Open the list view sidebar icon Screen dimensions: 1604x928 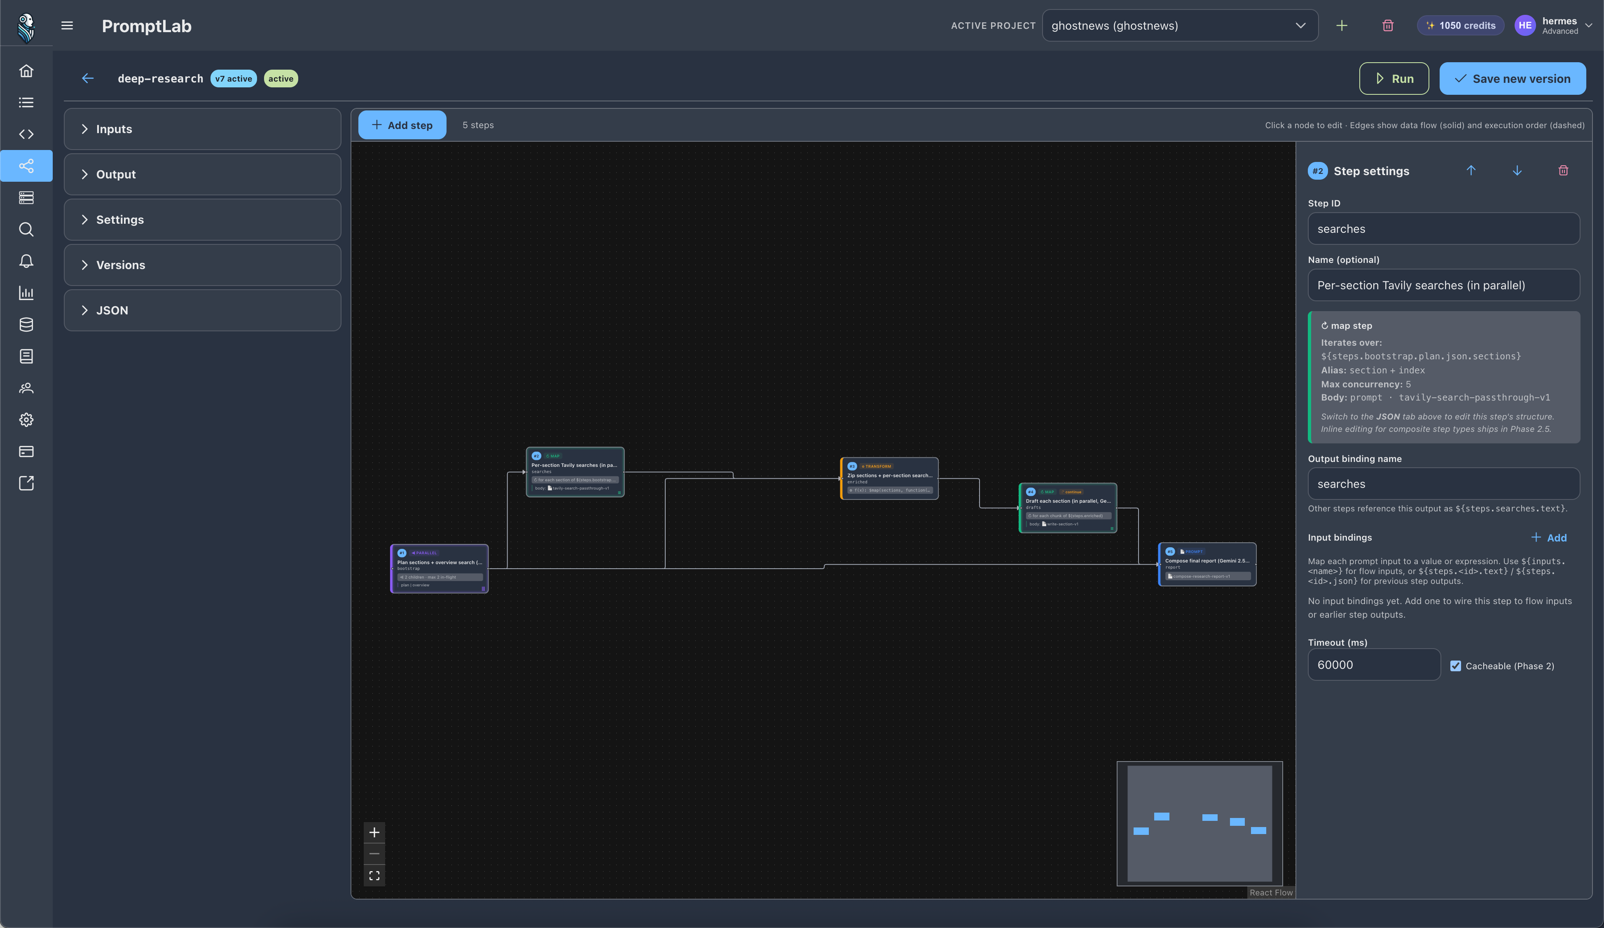click(x=26, y=103)
